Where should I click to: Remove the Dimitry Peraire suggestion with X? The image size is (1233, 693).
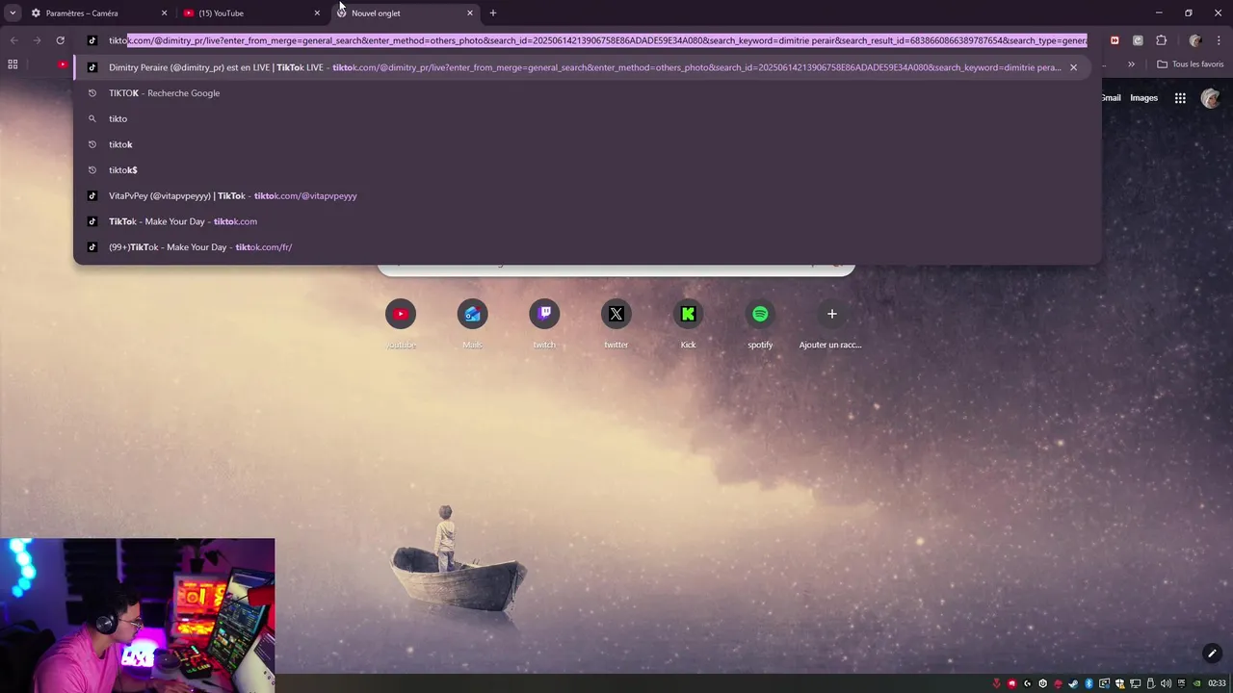coord(1073,67)
